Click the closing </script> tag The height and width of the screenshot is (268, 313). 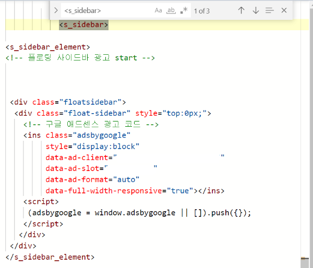coord(43,224)
